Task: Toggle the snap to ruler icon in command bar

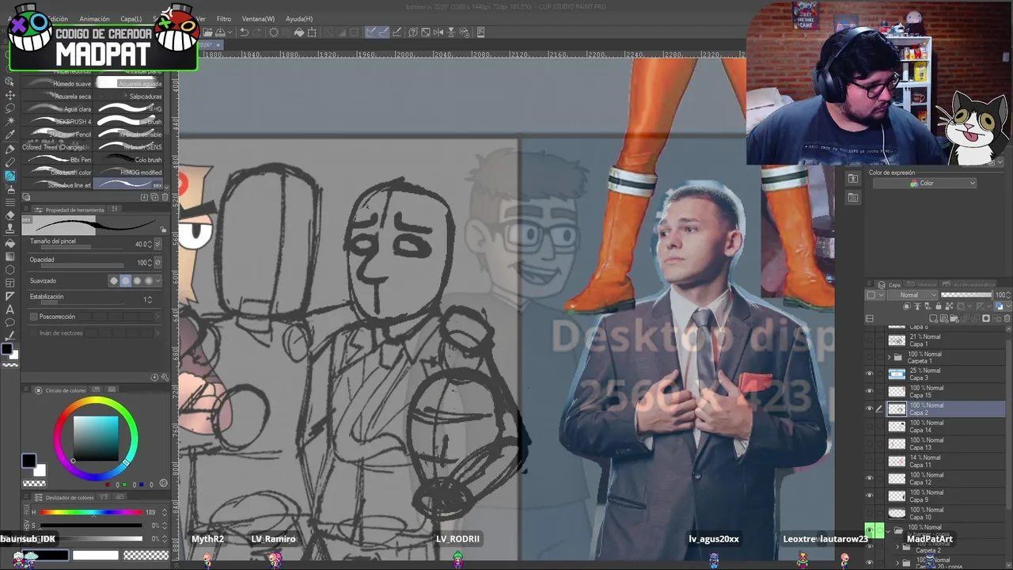Action: pos(370,32)
